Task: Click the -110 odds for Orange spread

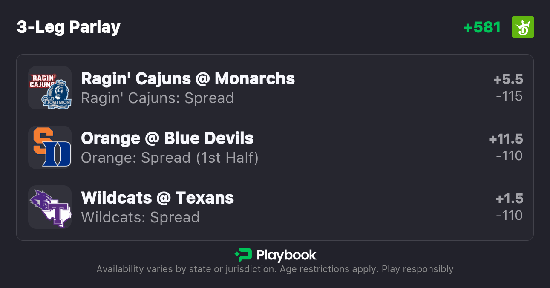Action: [509, 156]
